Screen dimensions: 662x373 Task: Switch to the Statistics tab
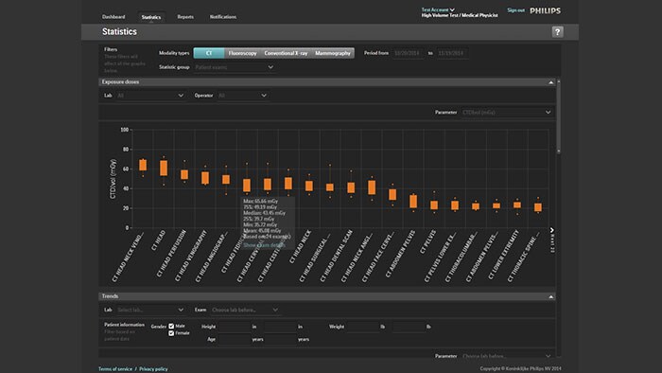(151, 17)
